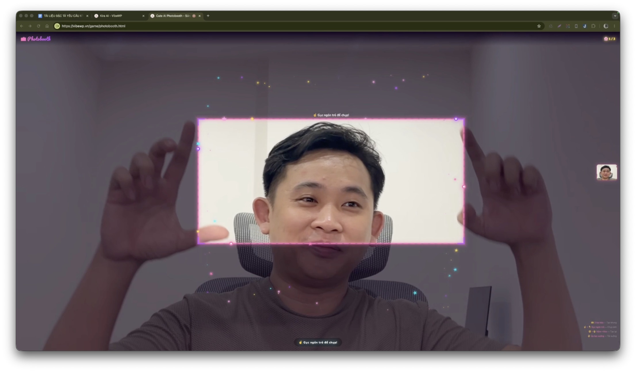The image size is (636, 372).
Task: Open the recycle-style extension icon
Action: tap(551, 26)
